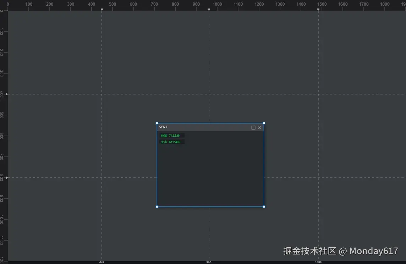The width and height of the screenshot is (406, 264).
Task: Click the vertical guide line through the OPS-1 window
Action: 209,71
